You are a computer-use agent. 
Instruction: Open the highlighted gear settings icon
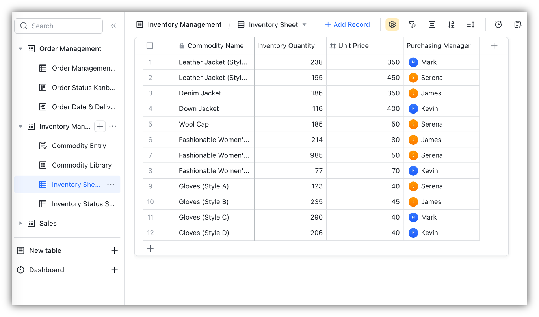pos(392,24)
